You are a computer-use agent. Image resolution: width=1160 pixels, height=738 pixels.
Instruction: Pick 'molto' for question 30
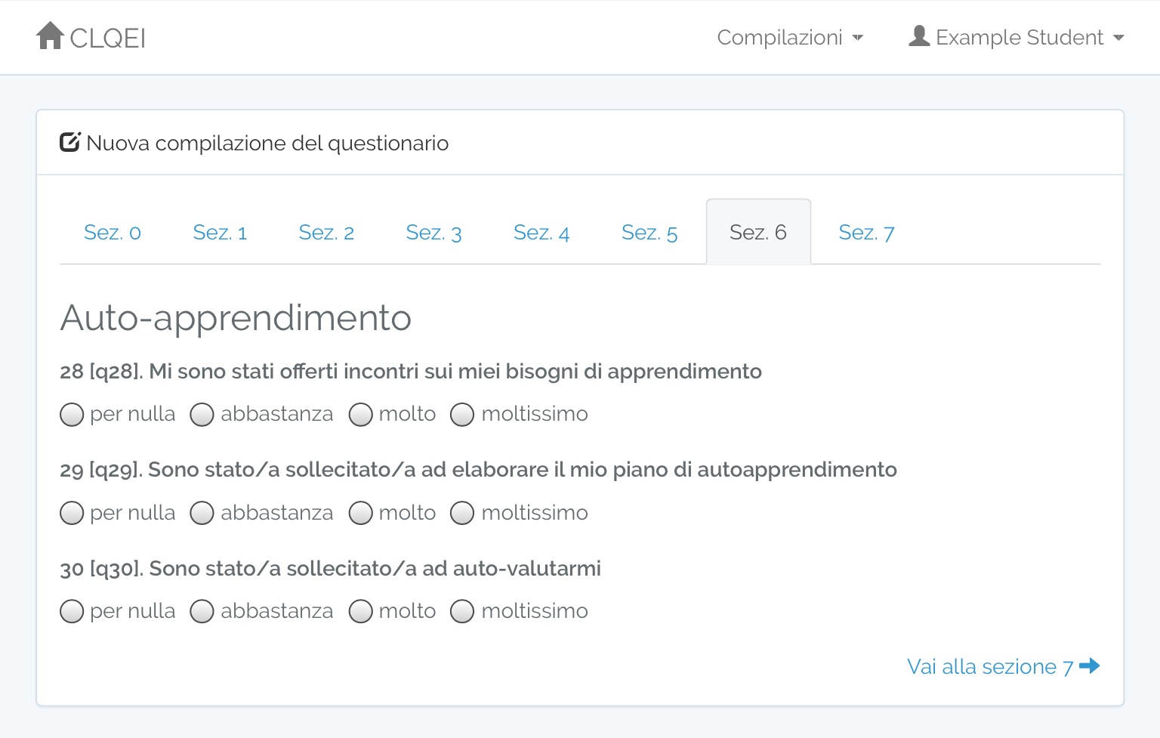click(361, 611)
